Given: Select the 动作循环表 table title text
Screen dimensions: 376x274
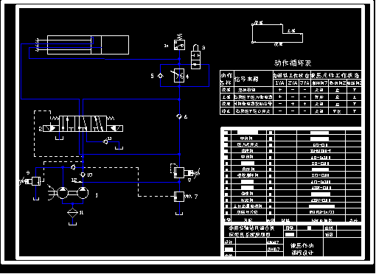Looking at the screenshot, I should (x=293, y=63).
